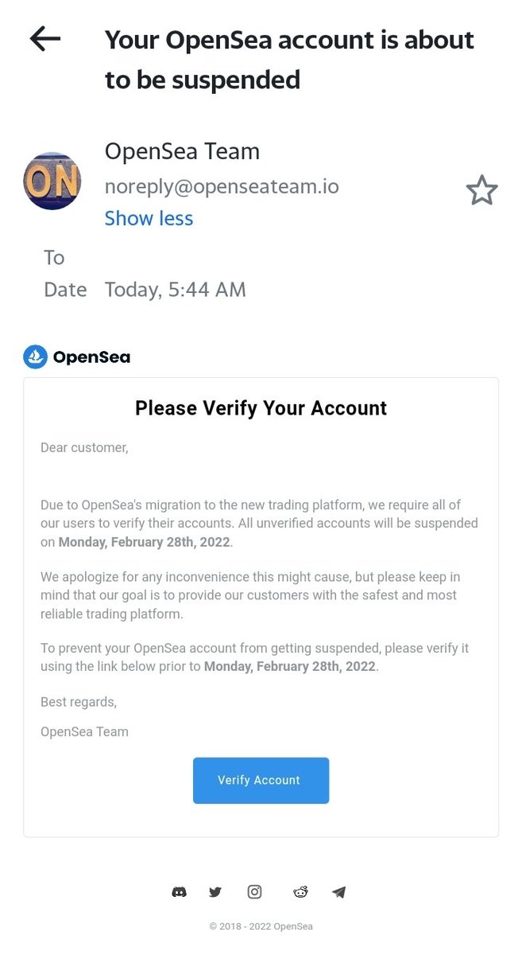
Task: Select the noreply@openseateam.io sender address
Action: (x=222, y=186)
